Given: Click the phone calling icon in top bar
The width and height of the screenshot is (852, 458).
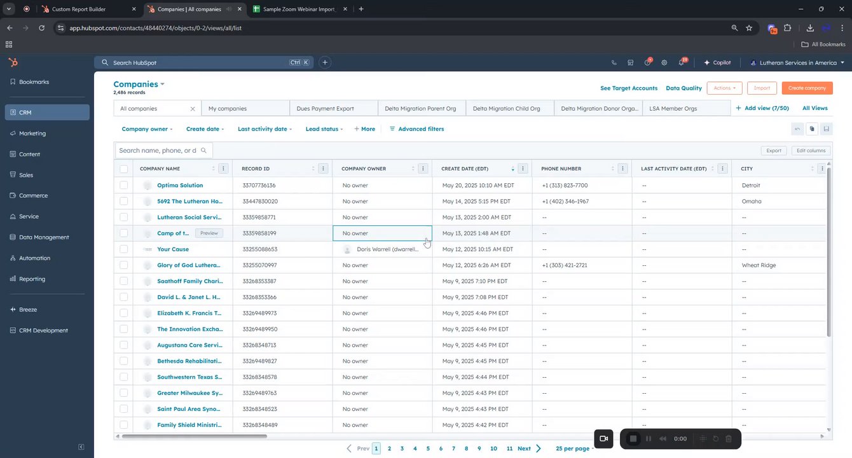Looking at the screenshot, I should (614, 63).
